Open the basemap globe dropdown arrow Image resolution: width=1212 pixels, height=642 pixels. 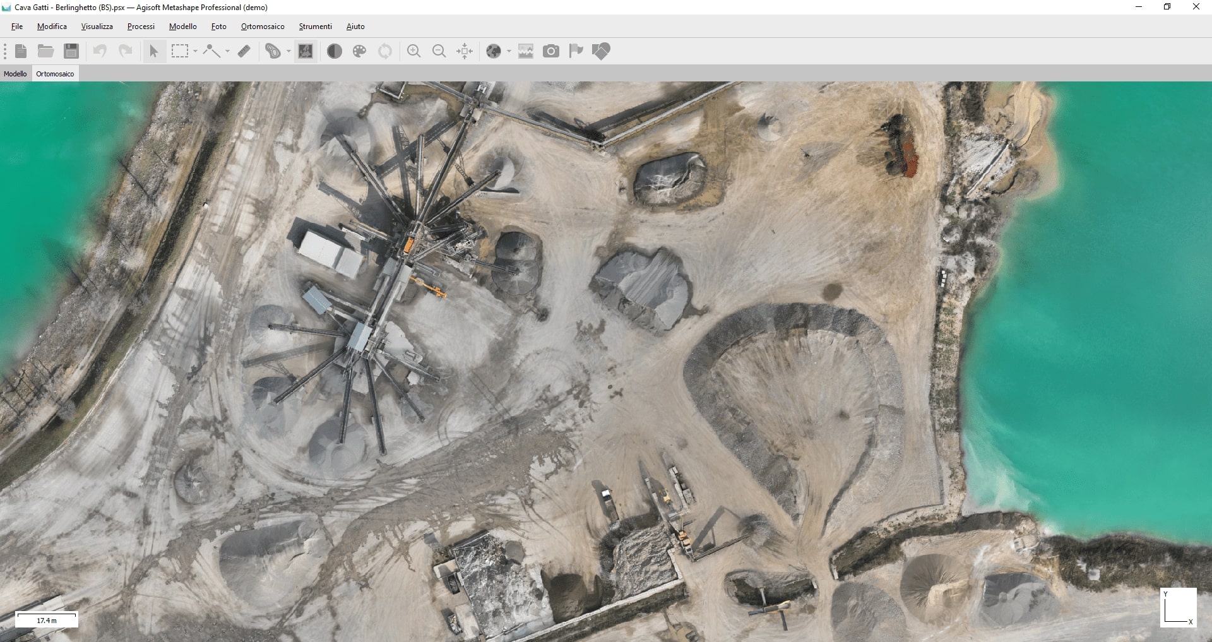click(509, 51)
